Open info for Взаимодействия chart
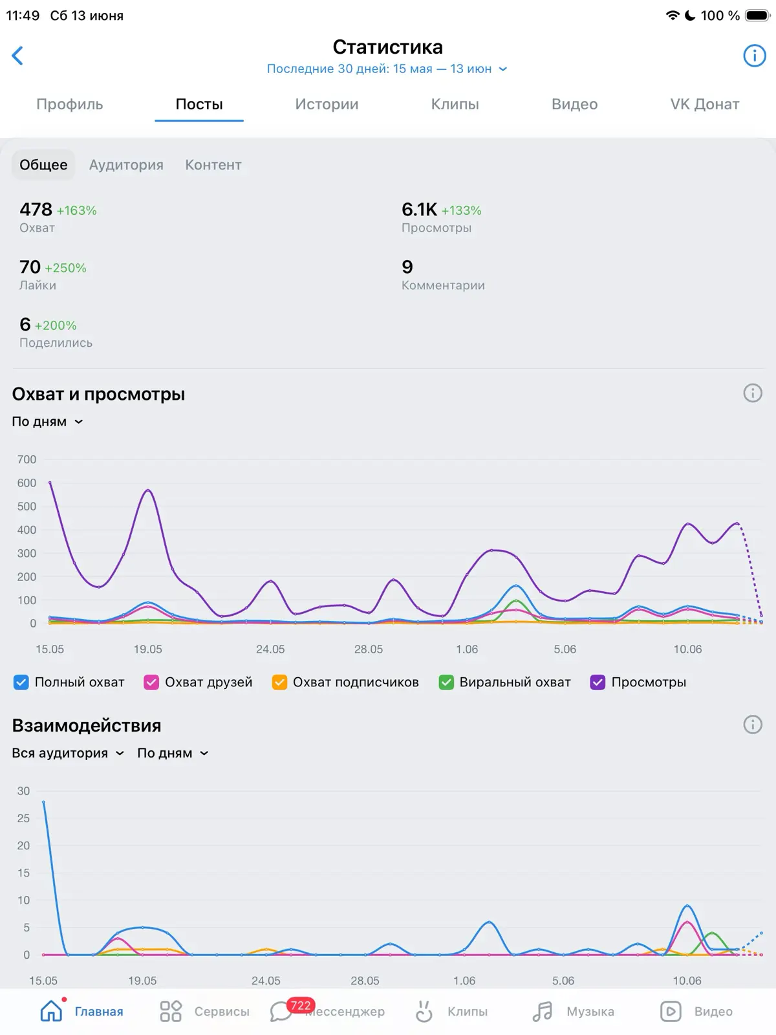This screenshot has width=776, height=1035. point(753,724)
